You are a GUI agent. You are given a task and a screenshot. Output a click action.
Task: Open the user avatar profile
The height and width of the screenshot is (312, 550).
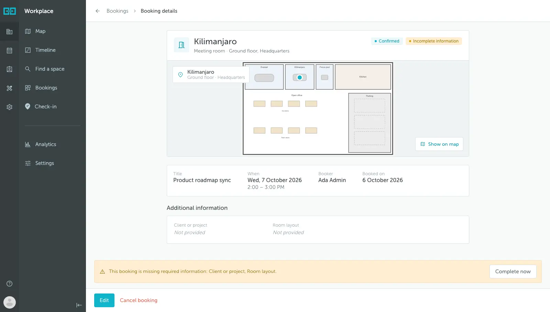[x=10, y=302]
